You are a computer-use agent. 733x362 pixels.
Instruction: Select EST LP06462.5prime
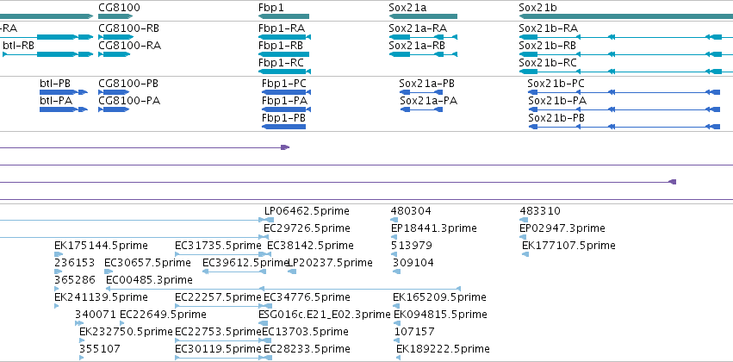pos(307,211)
